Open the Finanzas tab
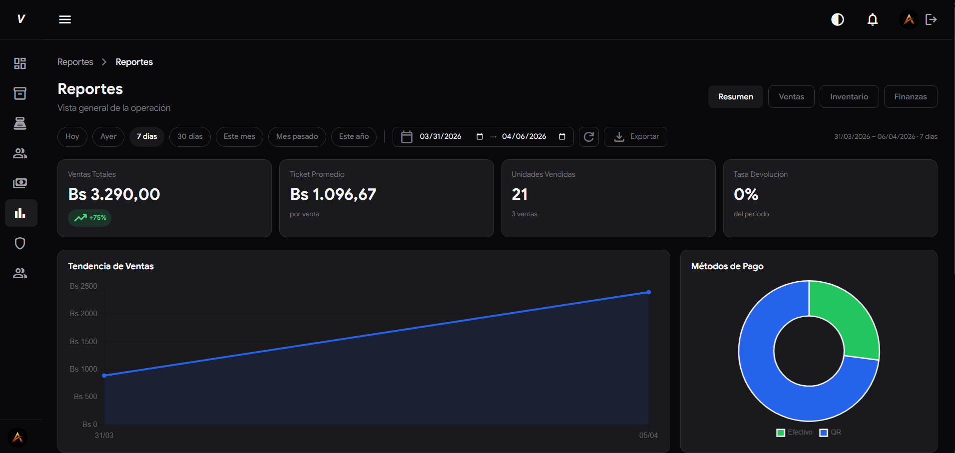Image resolution: width=955 pixels, height=453 pixels. click(910, 97)
